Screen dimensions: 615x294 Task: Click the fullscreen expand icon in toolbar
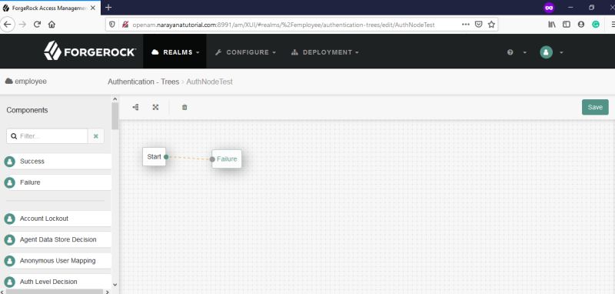(x=156, y=107)
